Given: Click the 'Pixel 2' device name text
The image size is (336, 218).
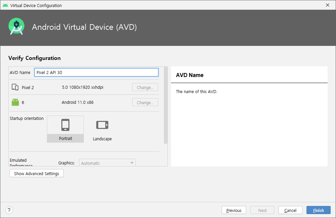Looking at the screenshot, I should click(28, 87).
